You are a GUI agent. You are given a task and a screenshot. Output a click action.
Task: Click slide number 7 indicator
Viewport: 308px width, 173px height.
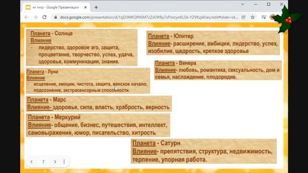[x=43, y=162]
